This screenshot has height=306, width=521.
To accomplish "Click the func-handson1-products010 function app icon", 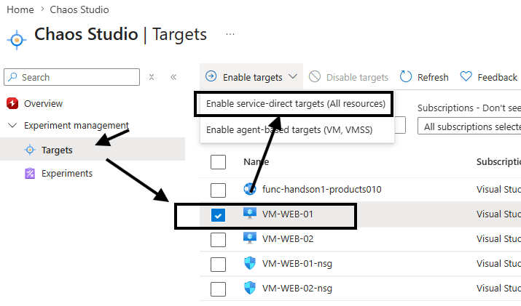I will click(x=250, y=190).
